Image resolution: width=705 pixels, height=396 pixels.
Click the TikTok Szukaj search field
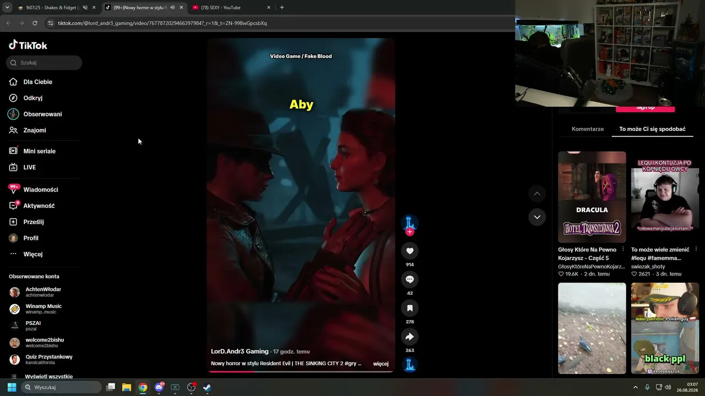pyautogui.click(x=44, y=63)
